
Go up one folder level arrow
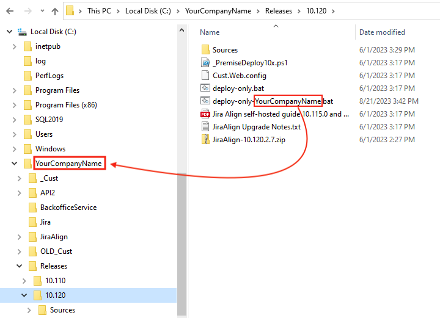pos(55,11)
